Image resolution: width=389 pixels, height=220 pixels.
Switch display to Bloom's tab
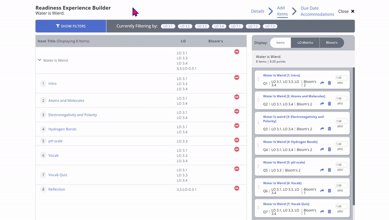coord(332,43)
